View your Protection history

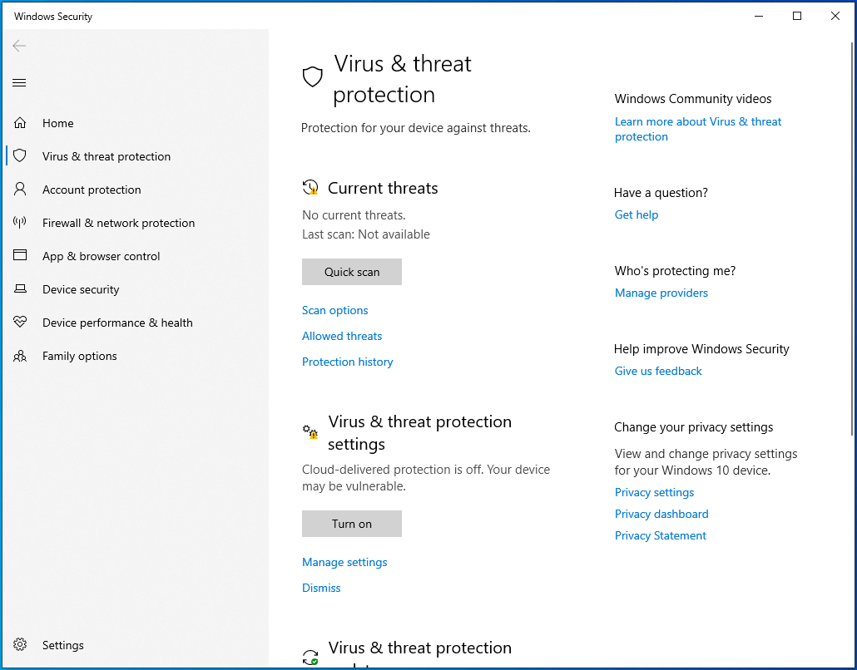click(x=347, y=362)
